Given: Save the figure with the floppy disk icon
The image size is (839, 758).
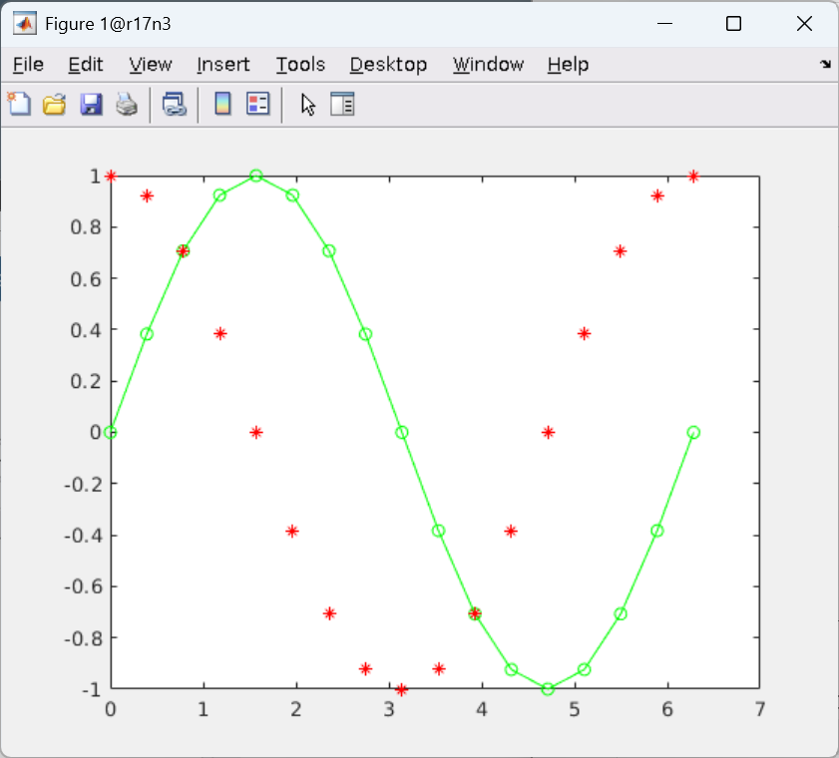Looking at the screenshot, I should [x=91, y=104].
